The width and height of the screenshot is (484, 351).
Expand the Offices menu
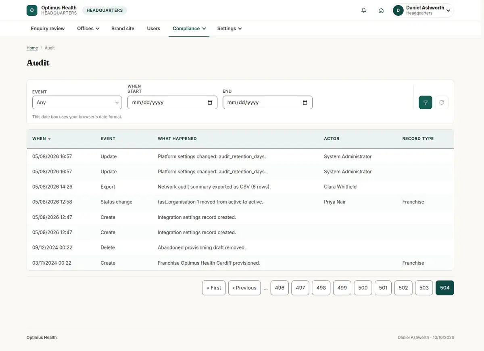[88, 29]
